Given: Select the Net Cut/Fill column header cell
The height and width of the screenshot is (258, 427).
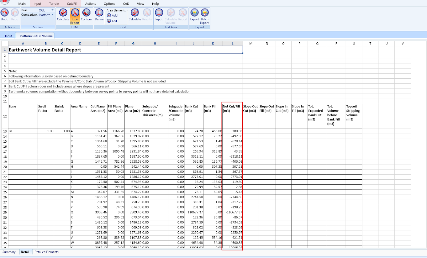Looking at the screenshot, I should (x=232, y=116).
